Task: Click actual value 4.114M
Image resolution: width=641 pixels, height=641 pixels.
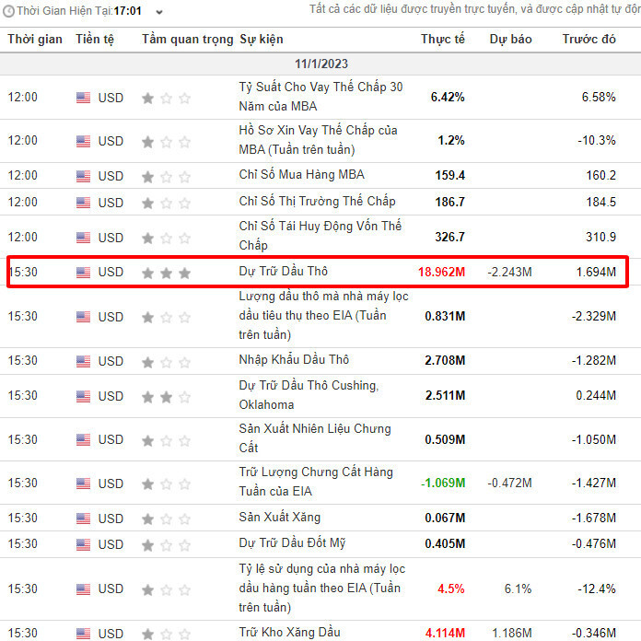Action: click(x=445, y=633)
